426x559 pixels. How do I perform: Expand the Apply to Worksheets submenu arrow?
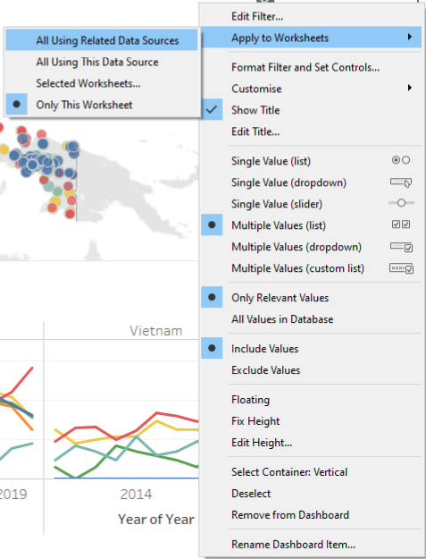point(410,37)
